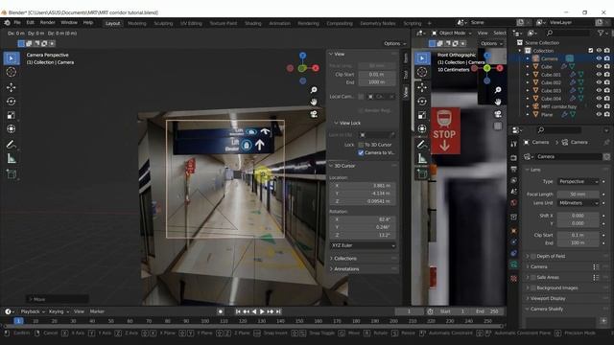Open the Playback dropdown in timeline
614x345 pixels.
coord(33,311)
